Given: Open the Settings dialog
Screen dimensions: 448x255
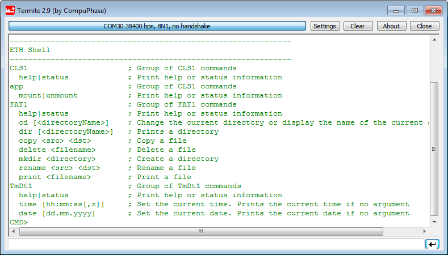Looking at the screenshot, I should tap(325, 26).
